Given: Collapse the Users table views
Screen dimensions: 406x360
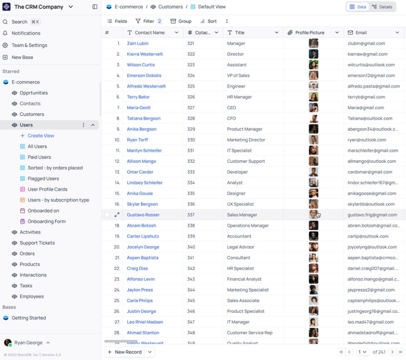Looking at the screenshot, I should tap(93, 125).
